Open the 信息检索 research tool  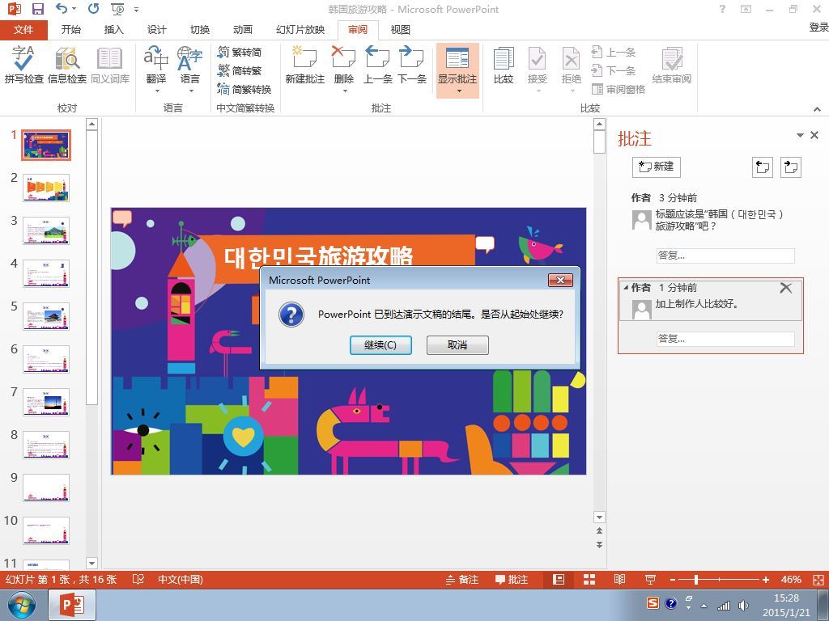(x=67, y=65)
